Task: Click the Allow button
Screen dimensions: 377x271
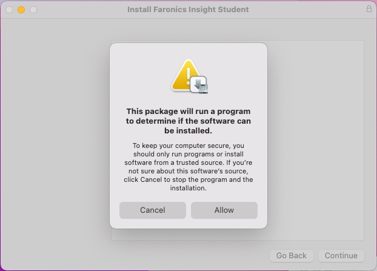Action: point(224,210)
